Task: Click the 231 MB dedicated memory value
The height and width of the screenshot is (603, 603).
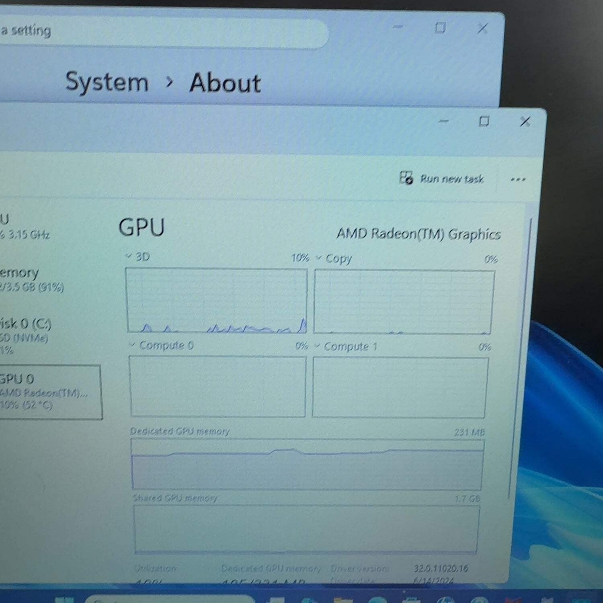Action: [x=469, y=432]
